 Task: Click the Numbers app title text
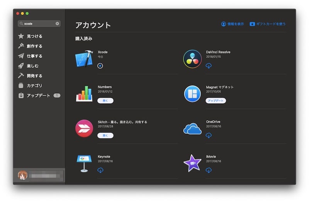tap(105, 87)
